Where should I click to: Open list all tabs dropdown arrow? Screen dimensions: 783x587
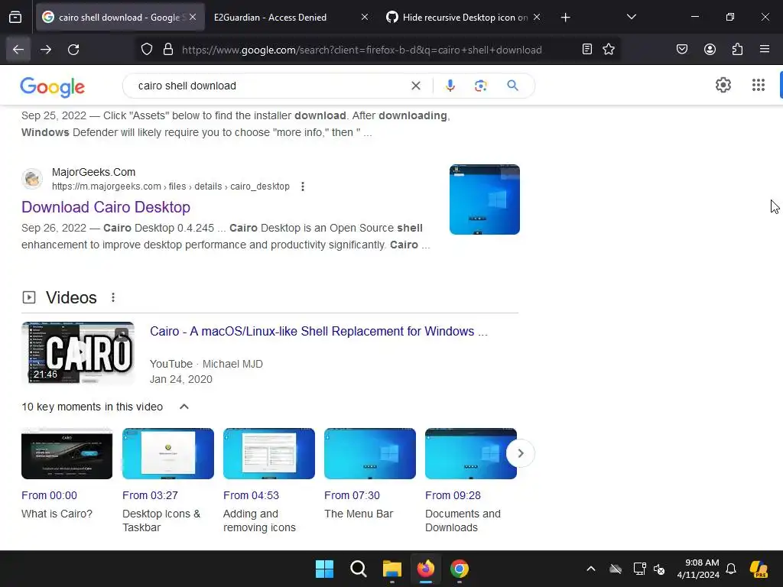[631, 17]
